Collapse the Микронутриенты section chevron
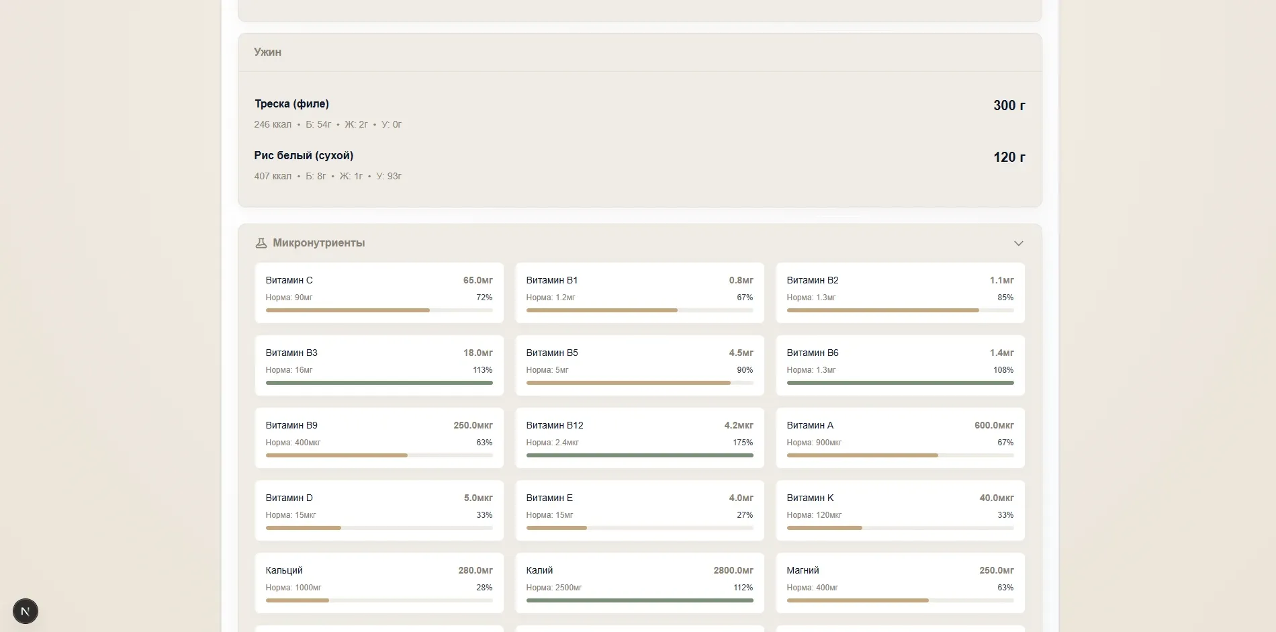The height and width of the screenshot is (632, 1276). point(1018,243)
